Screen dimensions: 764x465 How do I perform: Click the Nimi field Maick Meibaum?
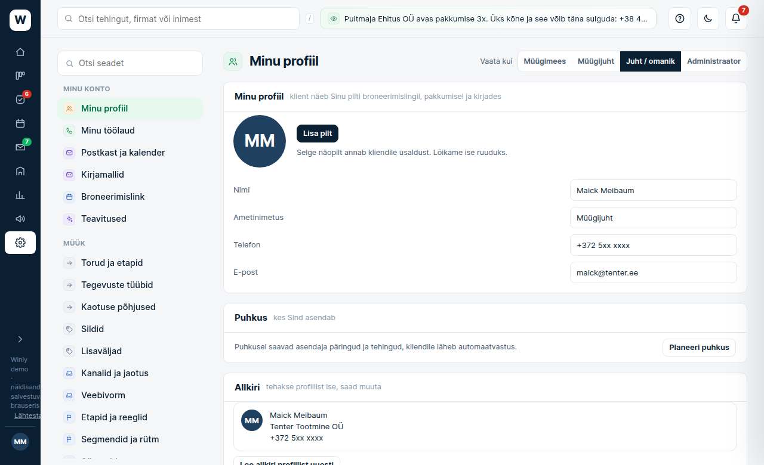point(654,190)
